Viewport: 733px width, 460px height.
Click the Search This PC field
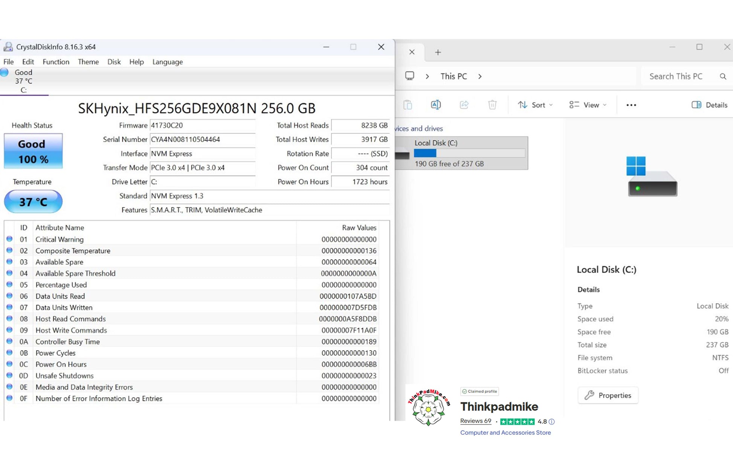[676, 76]
